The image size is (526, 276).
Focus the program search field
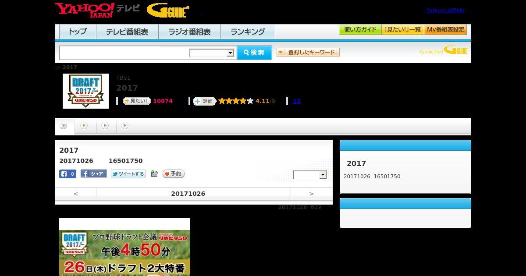(124, 53)
